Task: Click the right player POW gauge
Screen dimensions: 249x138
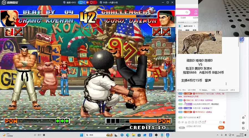Action: 138,121
